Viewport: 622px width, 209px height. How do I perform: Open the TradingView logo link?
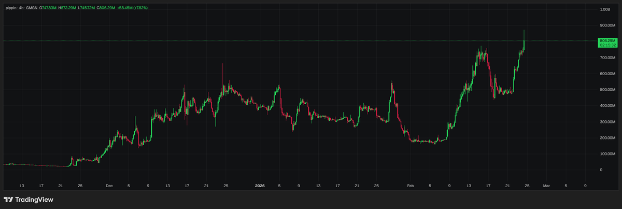tap(28, 200)
